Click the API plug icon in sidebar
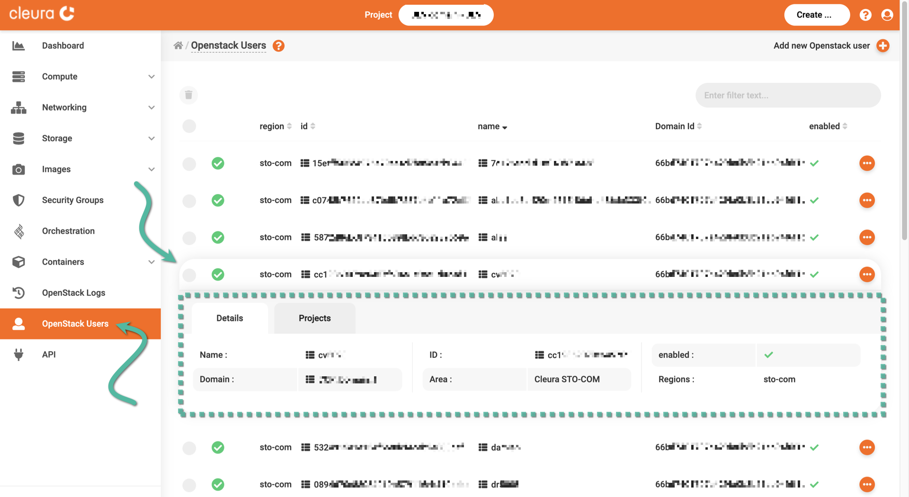Viewport: 909px width, 497px height. pos(18,355)
